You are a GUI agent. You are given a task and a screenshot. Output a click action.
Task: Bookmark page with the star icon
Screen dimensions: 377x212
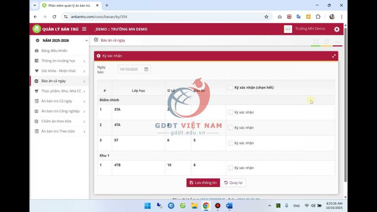tap(266, 16)
